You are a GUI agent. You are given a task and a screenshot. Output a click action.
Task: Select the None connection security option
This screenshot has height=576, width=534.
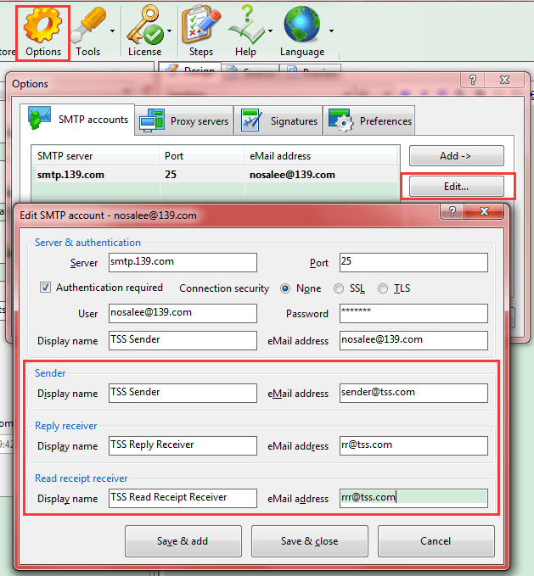tap(285, 288)
